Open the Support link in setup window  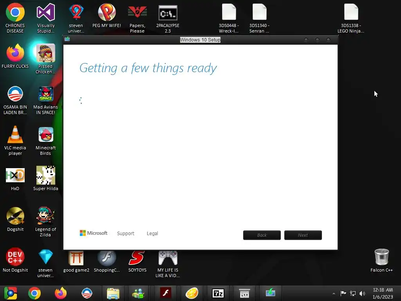pyautogui.click(x=126, y=234)
